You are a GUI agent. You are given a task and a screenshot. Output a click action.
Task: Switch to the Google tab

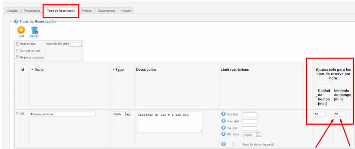(126, 11)
